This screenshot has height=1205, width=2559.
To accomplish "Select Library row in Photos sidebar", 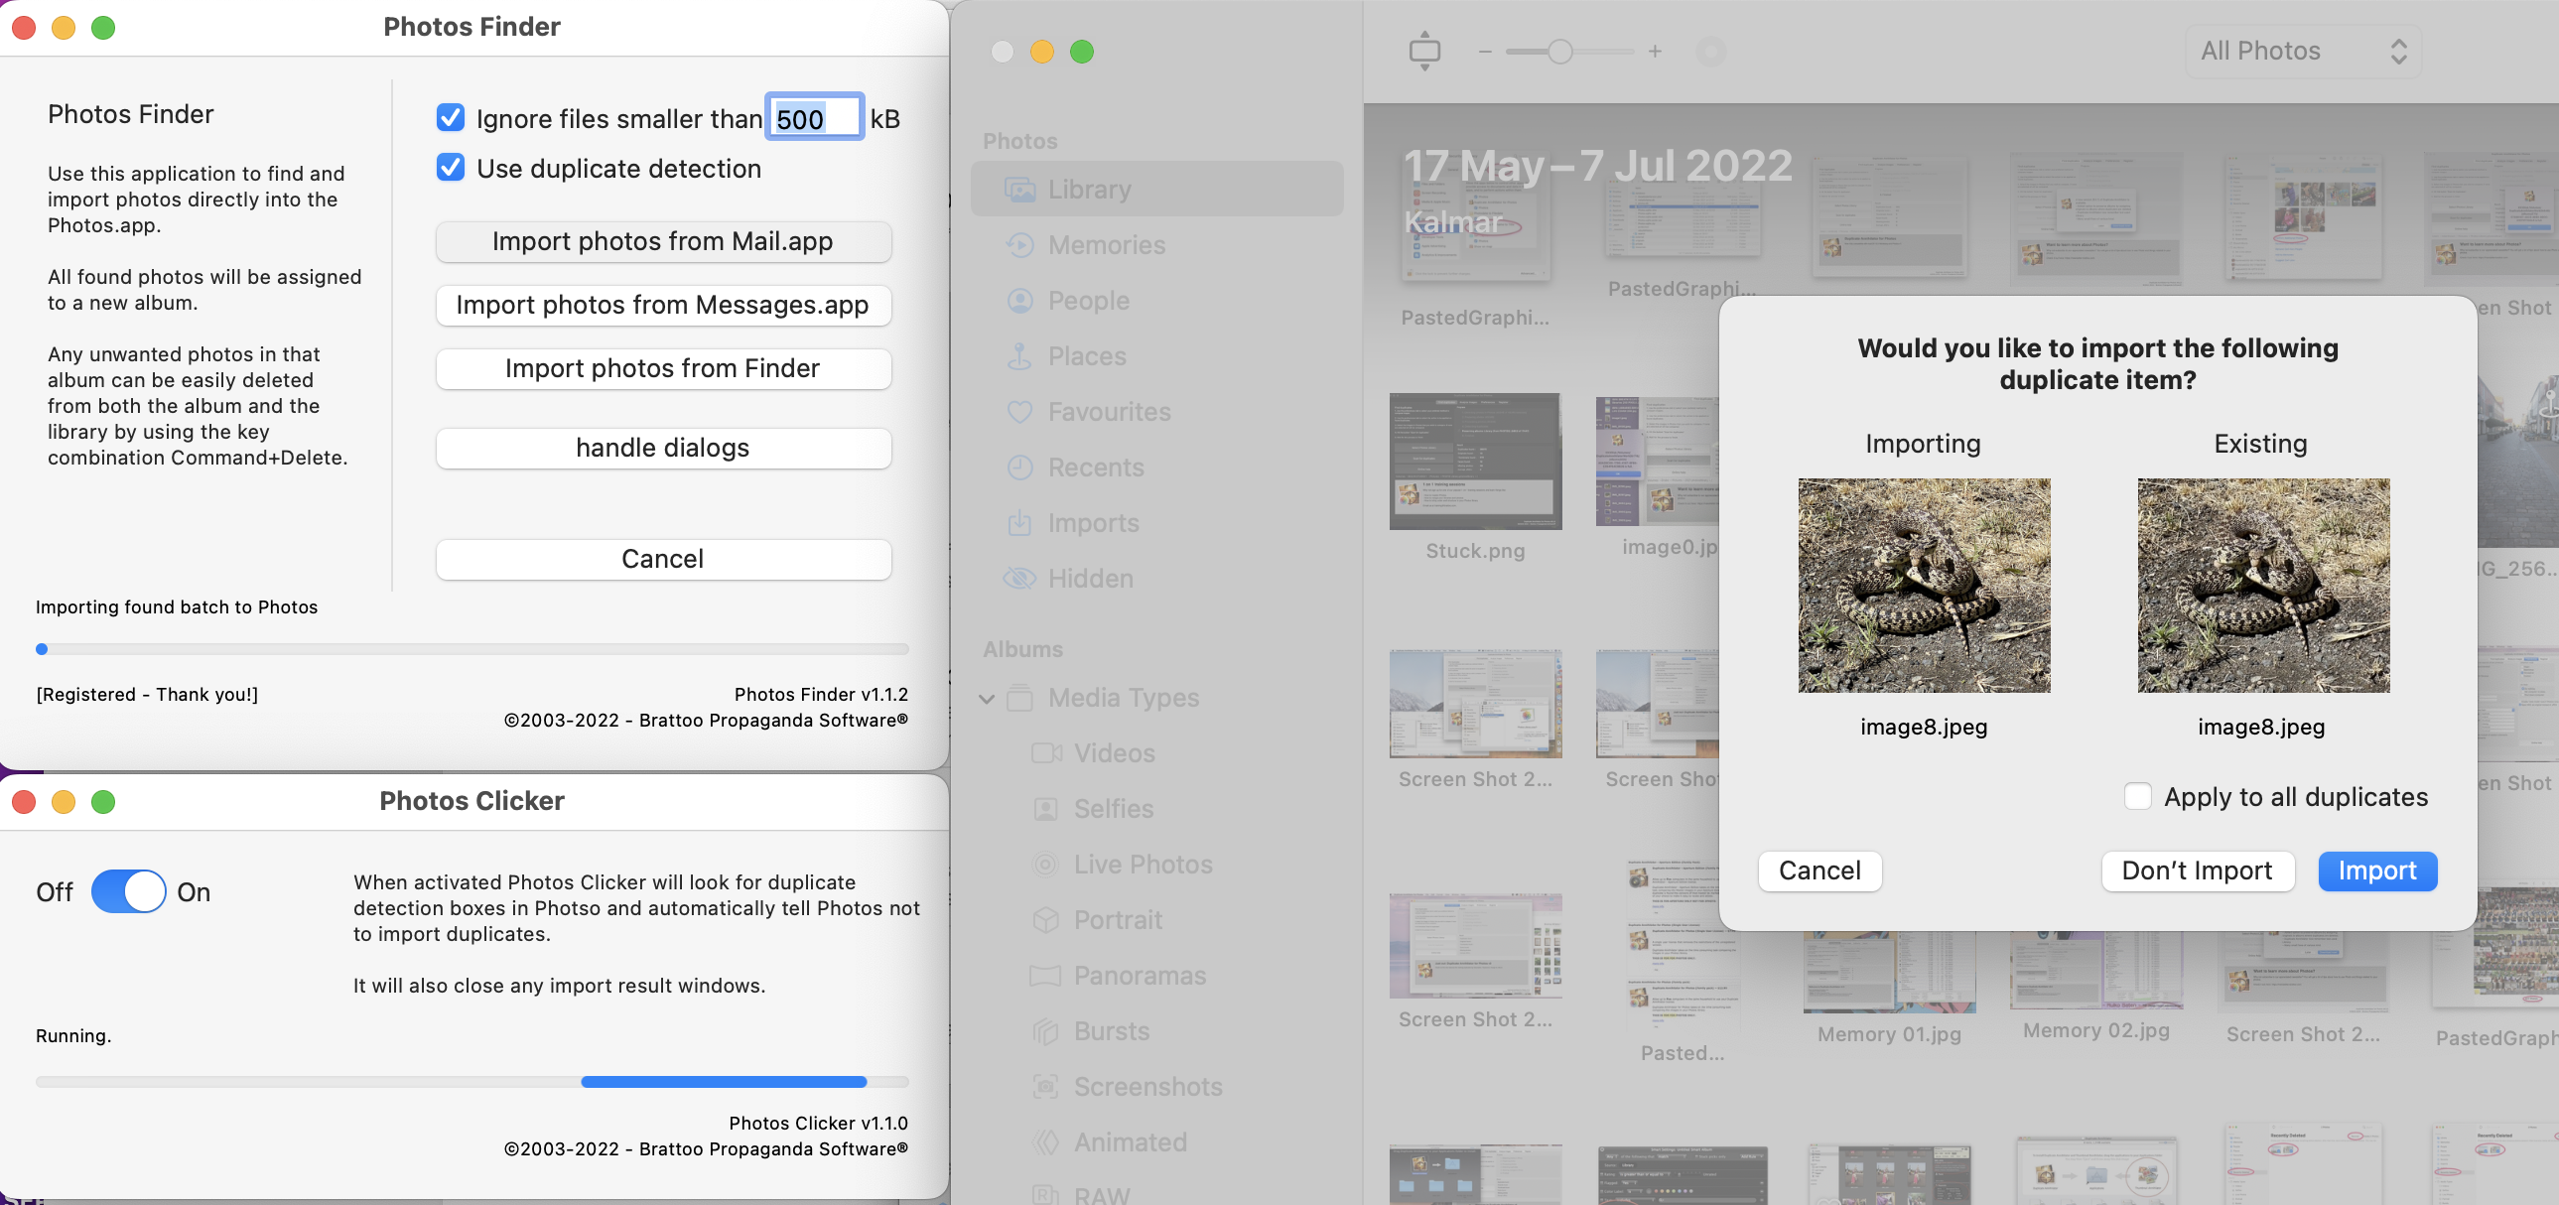I will coord(1157,189).
